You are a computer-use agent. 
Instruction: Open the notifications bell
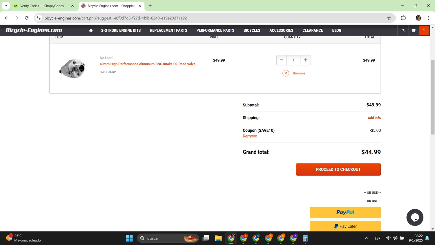[427, 238]
